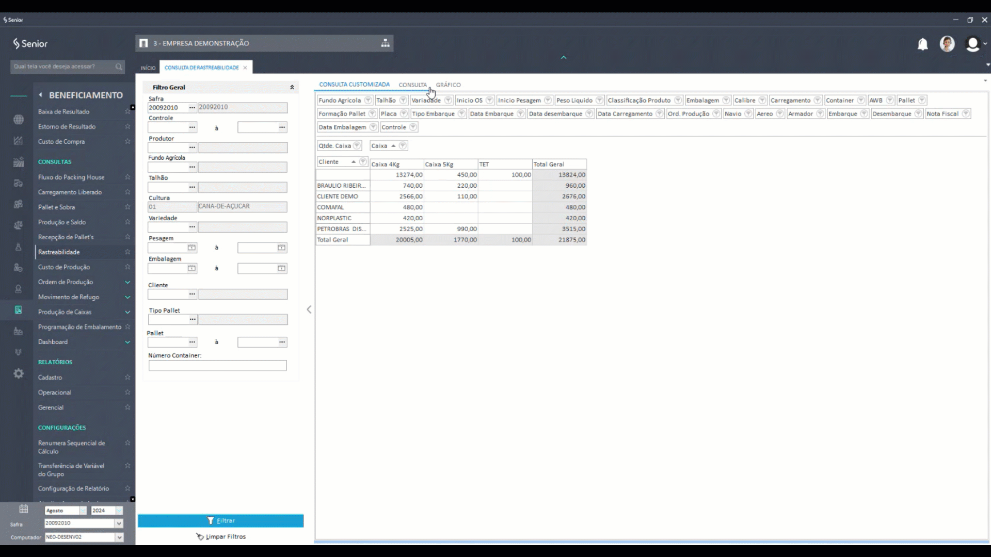Click the search magnifier in sidebar search box
This screenshot has width=991, height=557.
[x=119, y=67]
